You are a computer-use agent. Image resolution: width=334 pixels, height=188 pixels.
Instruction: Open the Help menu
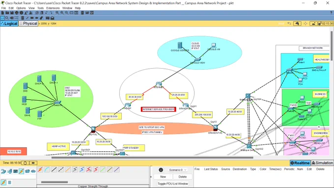pos(78,8)
